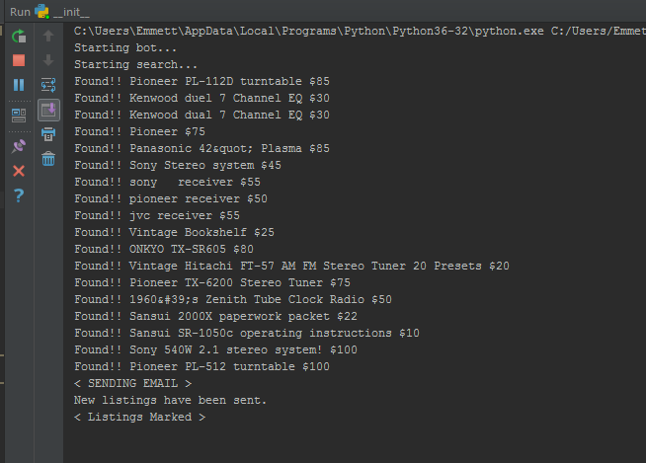This screenshot has width=646, height=463.
Task: Click the 'New listings have been sent.' line
Action: [170, 400]
